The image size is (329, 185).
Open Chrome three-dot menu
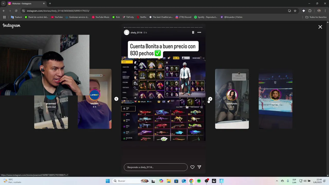325,11
